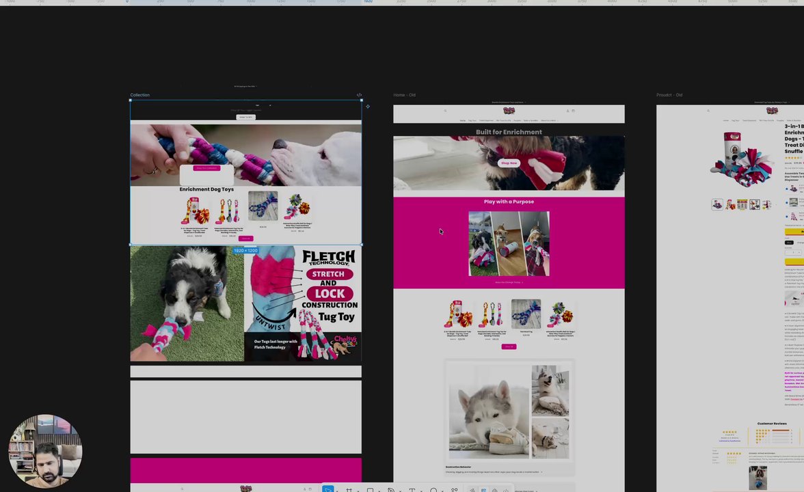
Task: Click the presenter webcam bubble
Action: 45,451
